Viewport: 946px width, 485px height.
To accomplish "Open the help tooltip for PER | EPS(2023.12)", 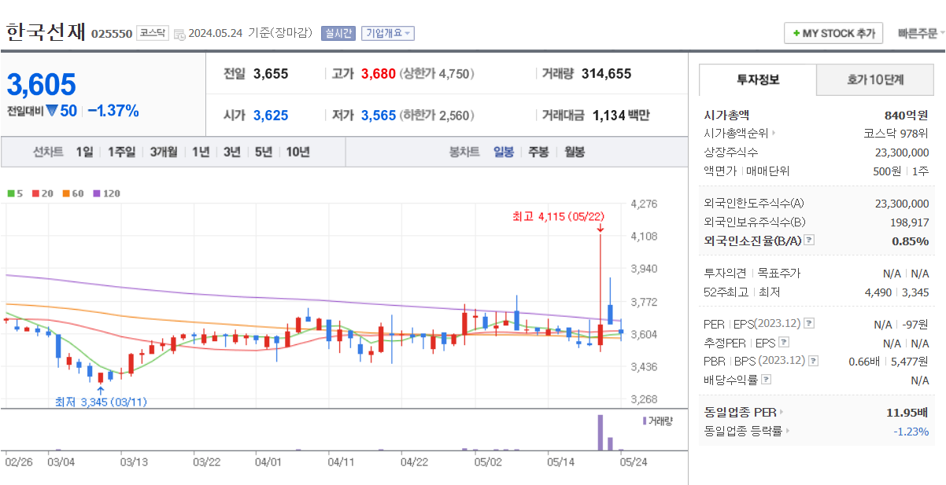I will click(x=809, y=323).
